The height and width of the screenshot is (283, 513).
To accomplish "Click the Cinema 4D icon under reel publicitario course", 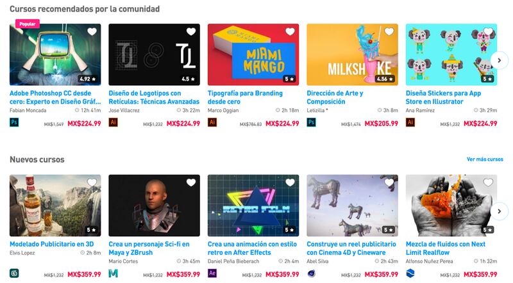I will click(x=312, y=273).
